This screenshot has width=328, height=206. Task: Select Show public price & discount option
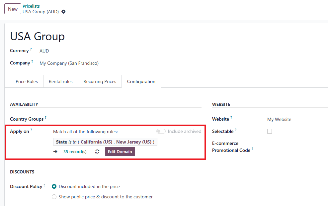(54, 197)
